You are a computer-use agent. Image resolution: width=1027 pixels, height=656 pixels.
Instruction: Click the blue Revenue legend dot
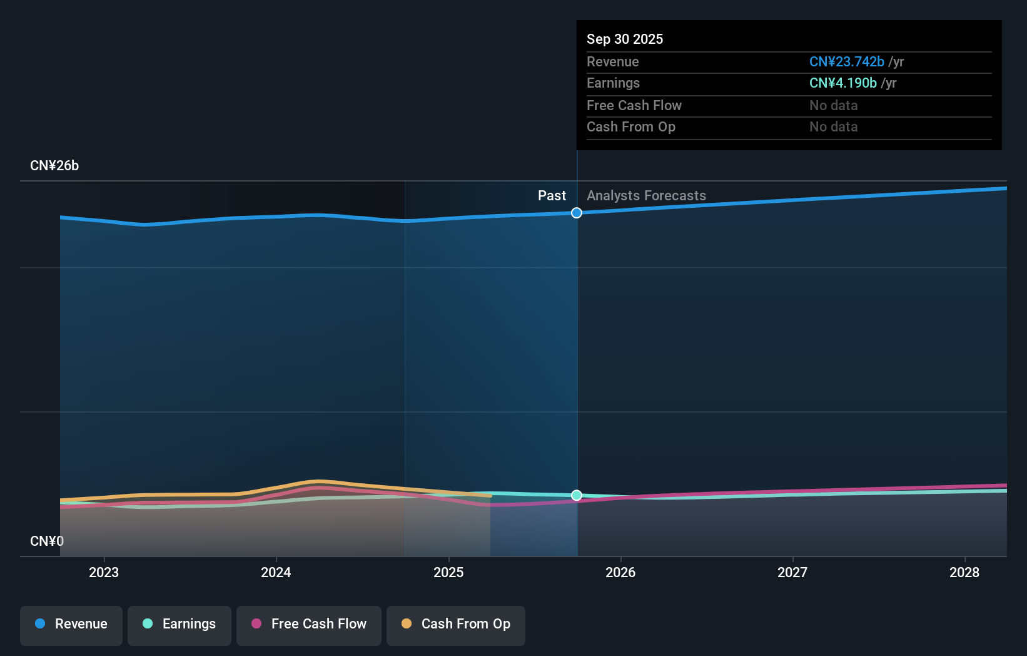click(x=41, y=624)
